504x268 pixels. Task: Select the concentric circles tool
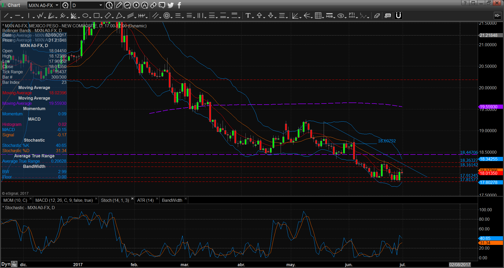pyautogui.click(x=166, y=16)
